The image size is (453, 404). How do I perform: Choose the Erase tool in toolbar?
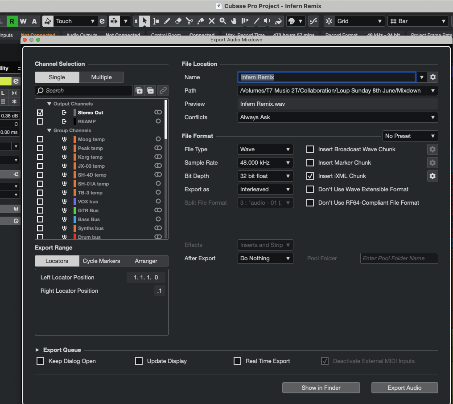click(178, 21)
